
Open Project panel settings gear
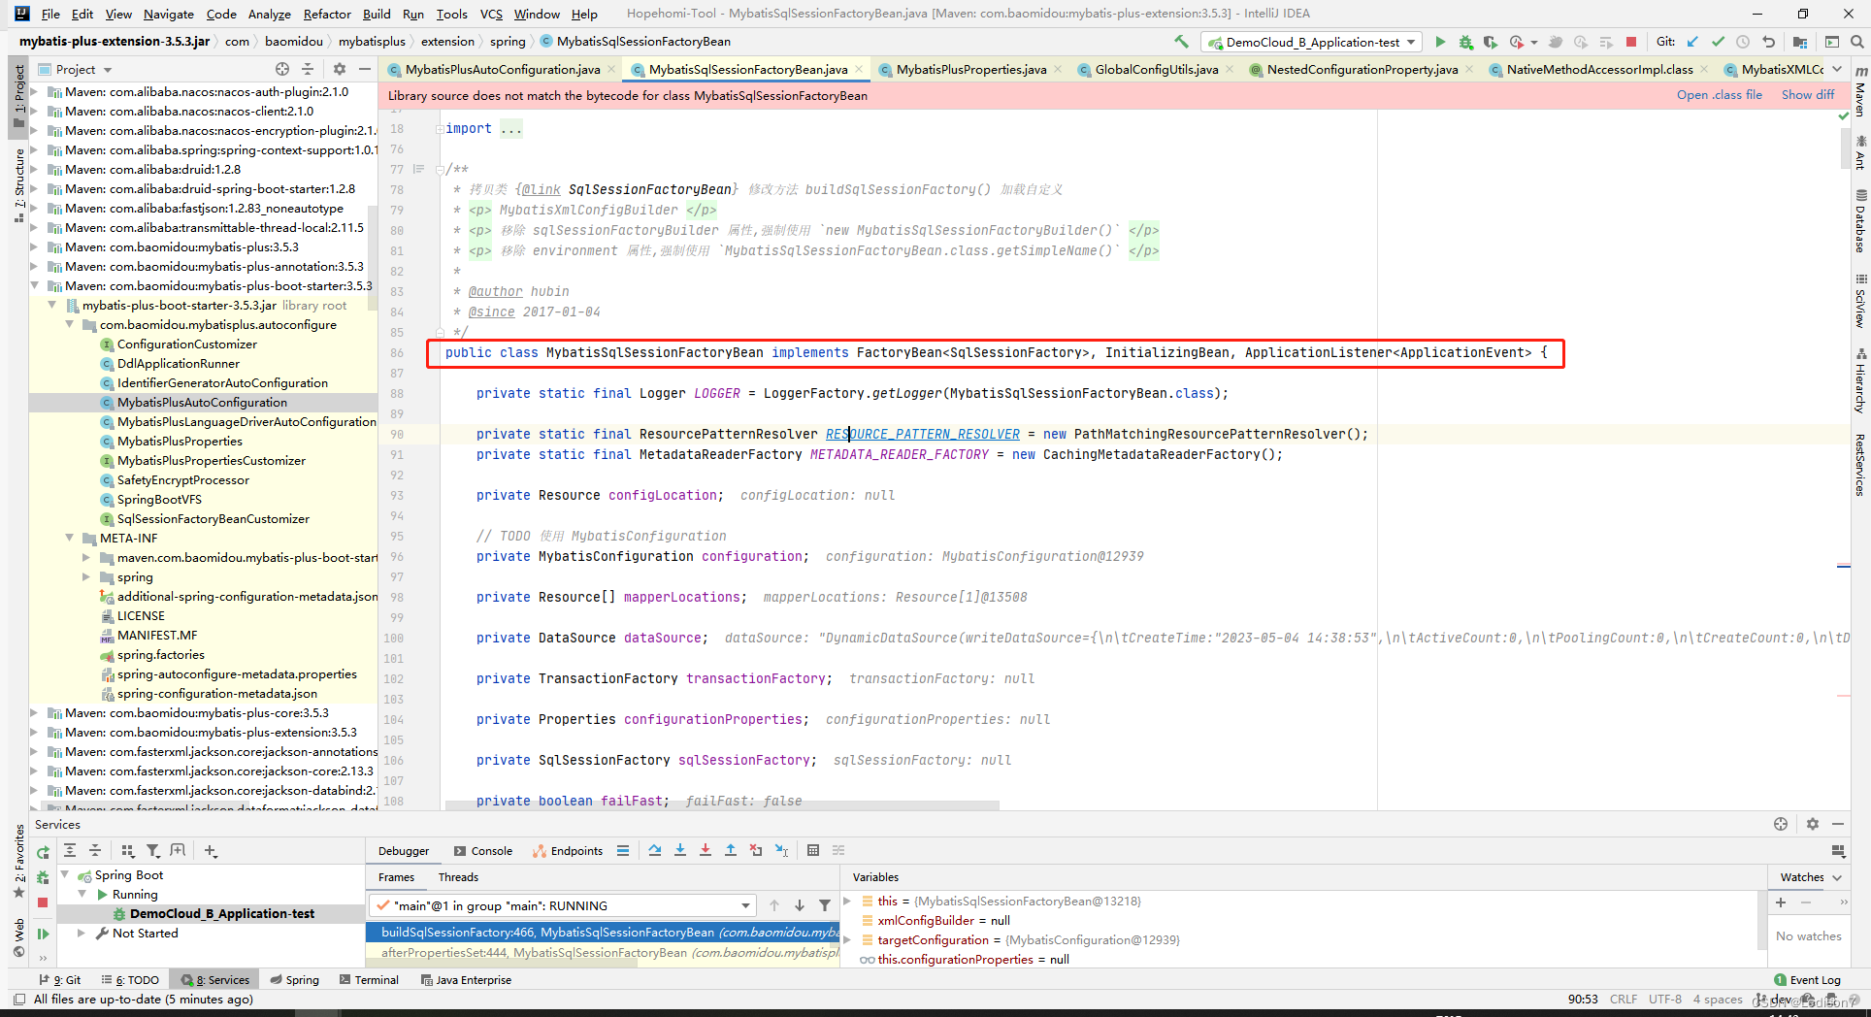click(x=339, y=69)
